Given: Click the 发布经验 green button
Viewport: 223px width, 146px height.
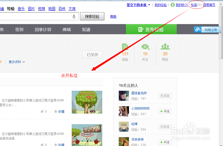Looking at the screenshot, I should [x=151, y=29].
